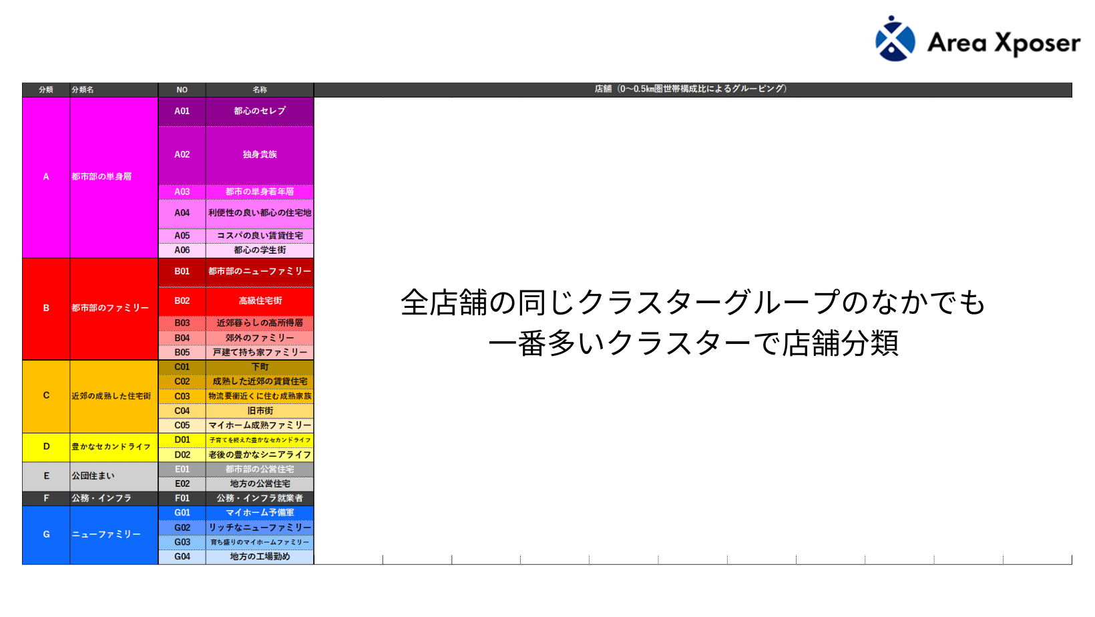
Task: Click the Area Xposer logo icon
Action: [x=895, y=39]
